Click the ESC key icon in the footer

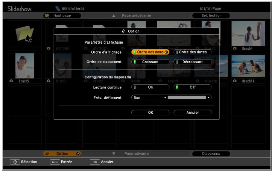click(x=95, y=162)
